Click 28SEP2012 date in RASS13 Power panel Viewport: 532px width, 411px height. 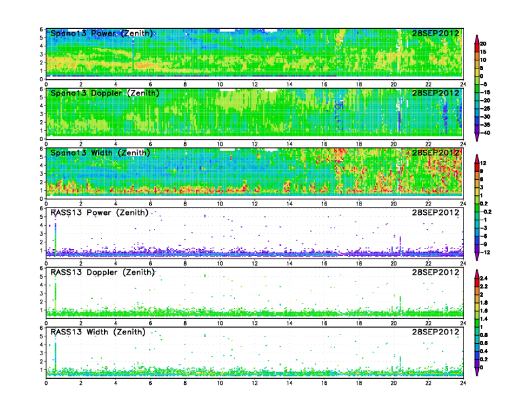tap(435, 213)
